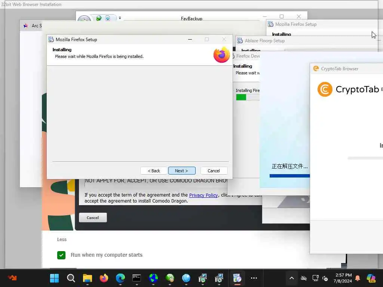
Task: Click the CryptoTab Browser title bar icon
Action: point(316,69)
